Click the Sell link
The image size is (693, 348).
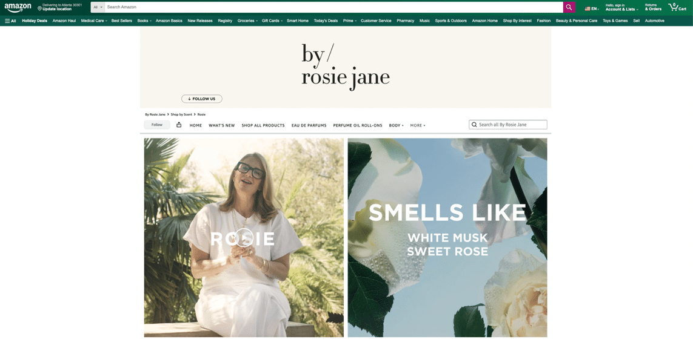(637, 21)
